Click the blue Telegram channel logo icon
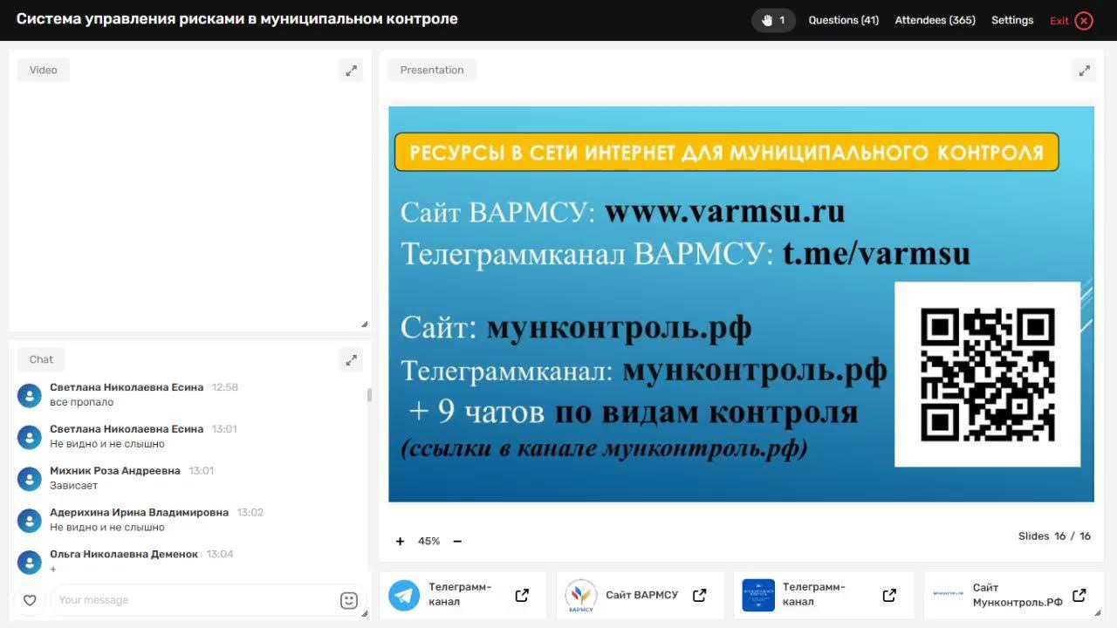The width and height of the screenshot is (1117, 628). (404, 595)
